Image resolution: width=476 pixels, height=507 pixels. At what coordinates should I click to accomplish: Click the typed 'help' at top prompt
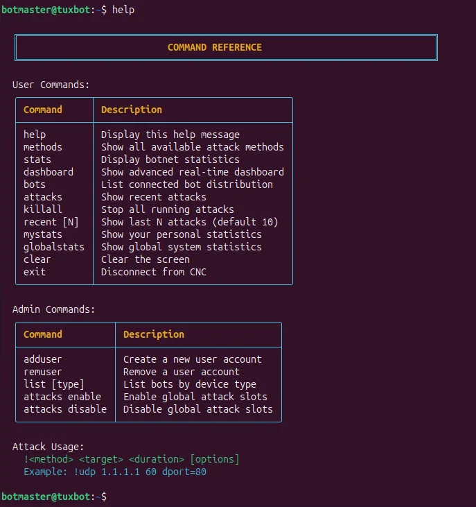(123, 10)
